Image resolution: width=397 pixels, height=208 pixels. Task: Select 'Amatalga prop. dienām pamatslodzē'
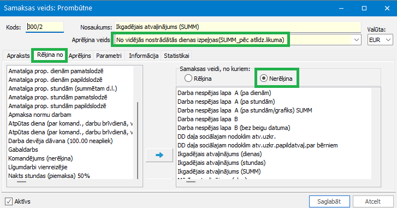(x=56, y=71)
